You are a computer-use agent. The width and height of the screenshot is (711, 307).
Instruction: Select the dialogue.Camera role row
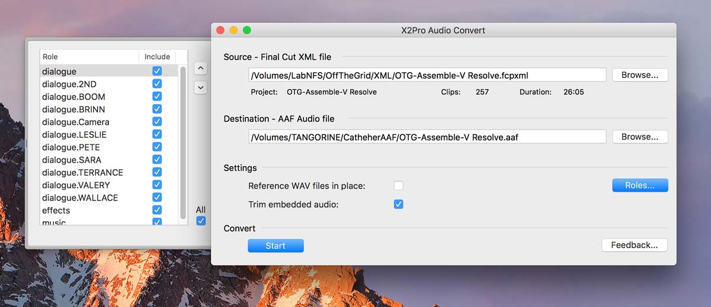(108, 122)
